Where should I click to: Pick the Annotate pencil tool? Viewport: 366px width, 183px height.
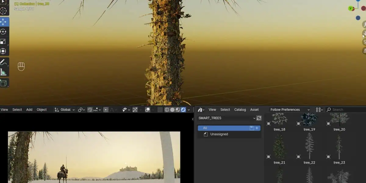click(x=4, y=63)
